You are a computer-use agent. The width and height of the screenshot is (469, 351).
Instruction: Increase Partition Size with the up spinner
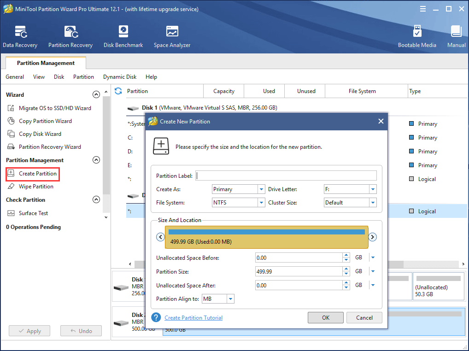pyautogui.click(x=346, y=269)
